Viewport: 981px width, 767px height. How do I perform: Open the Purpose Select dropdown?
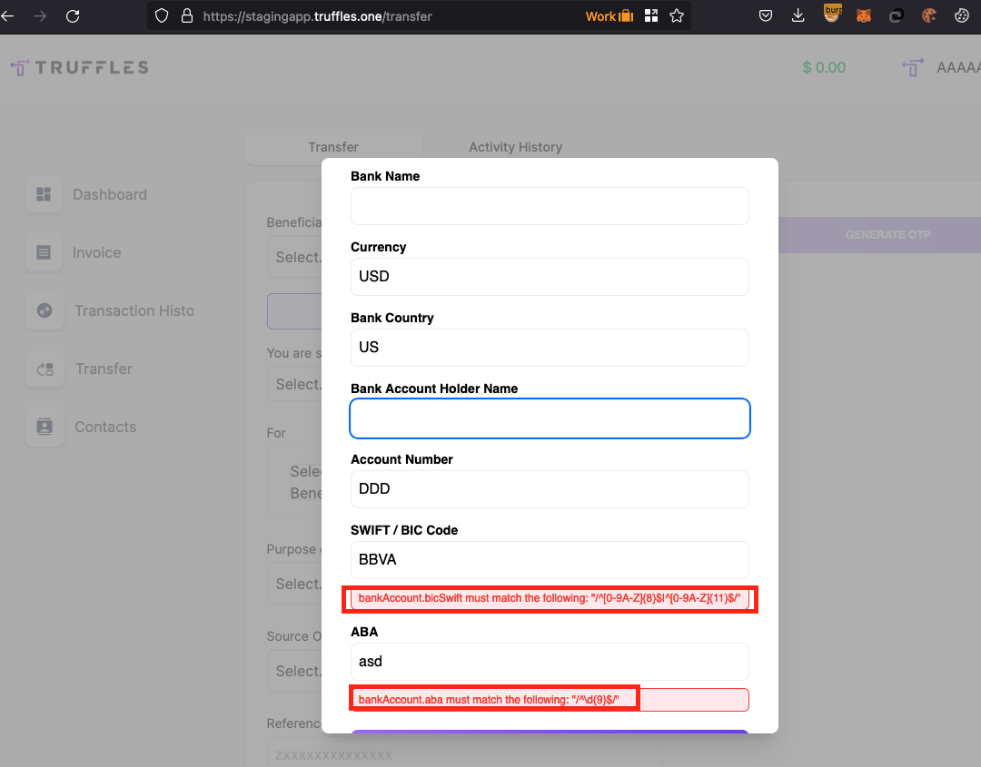(x=294, y=584)
